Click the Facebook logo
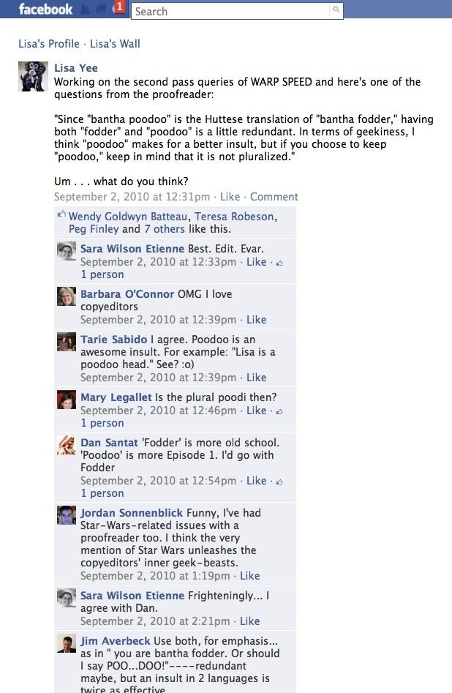Image resolution: width=452 pixels, height=693 pixels. click(x=45, y=9)
